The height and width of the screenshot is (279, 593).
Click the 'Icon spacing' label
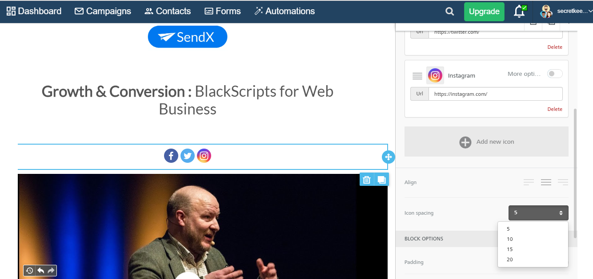419,213
